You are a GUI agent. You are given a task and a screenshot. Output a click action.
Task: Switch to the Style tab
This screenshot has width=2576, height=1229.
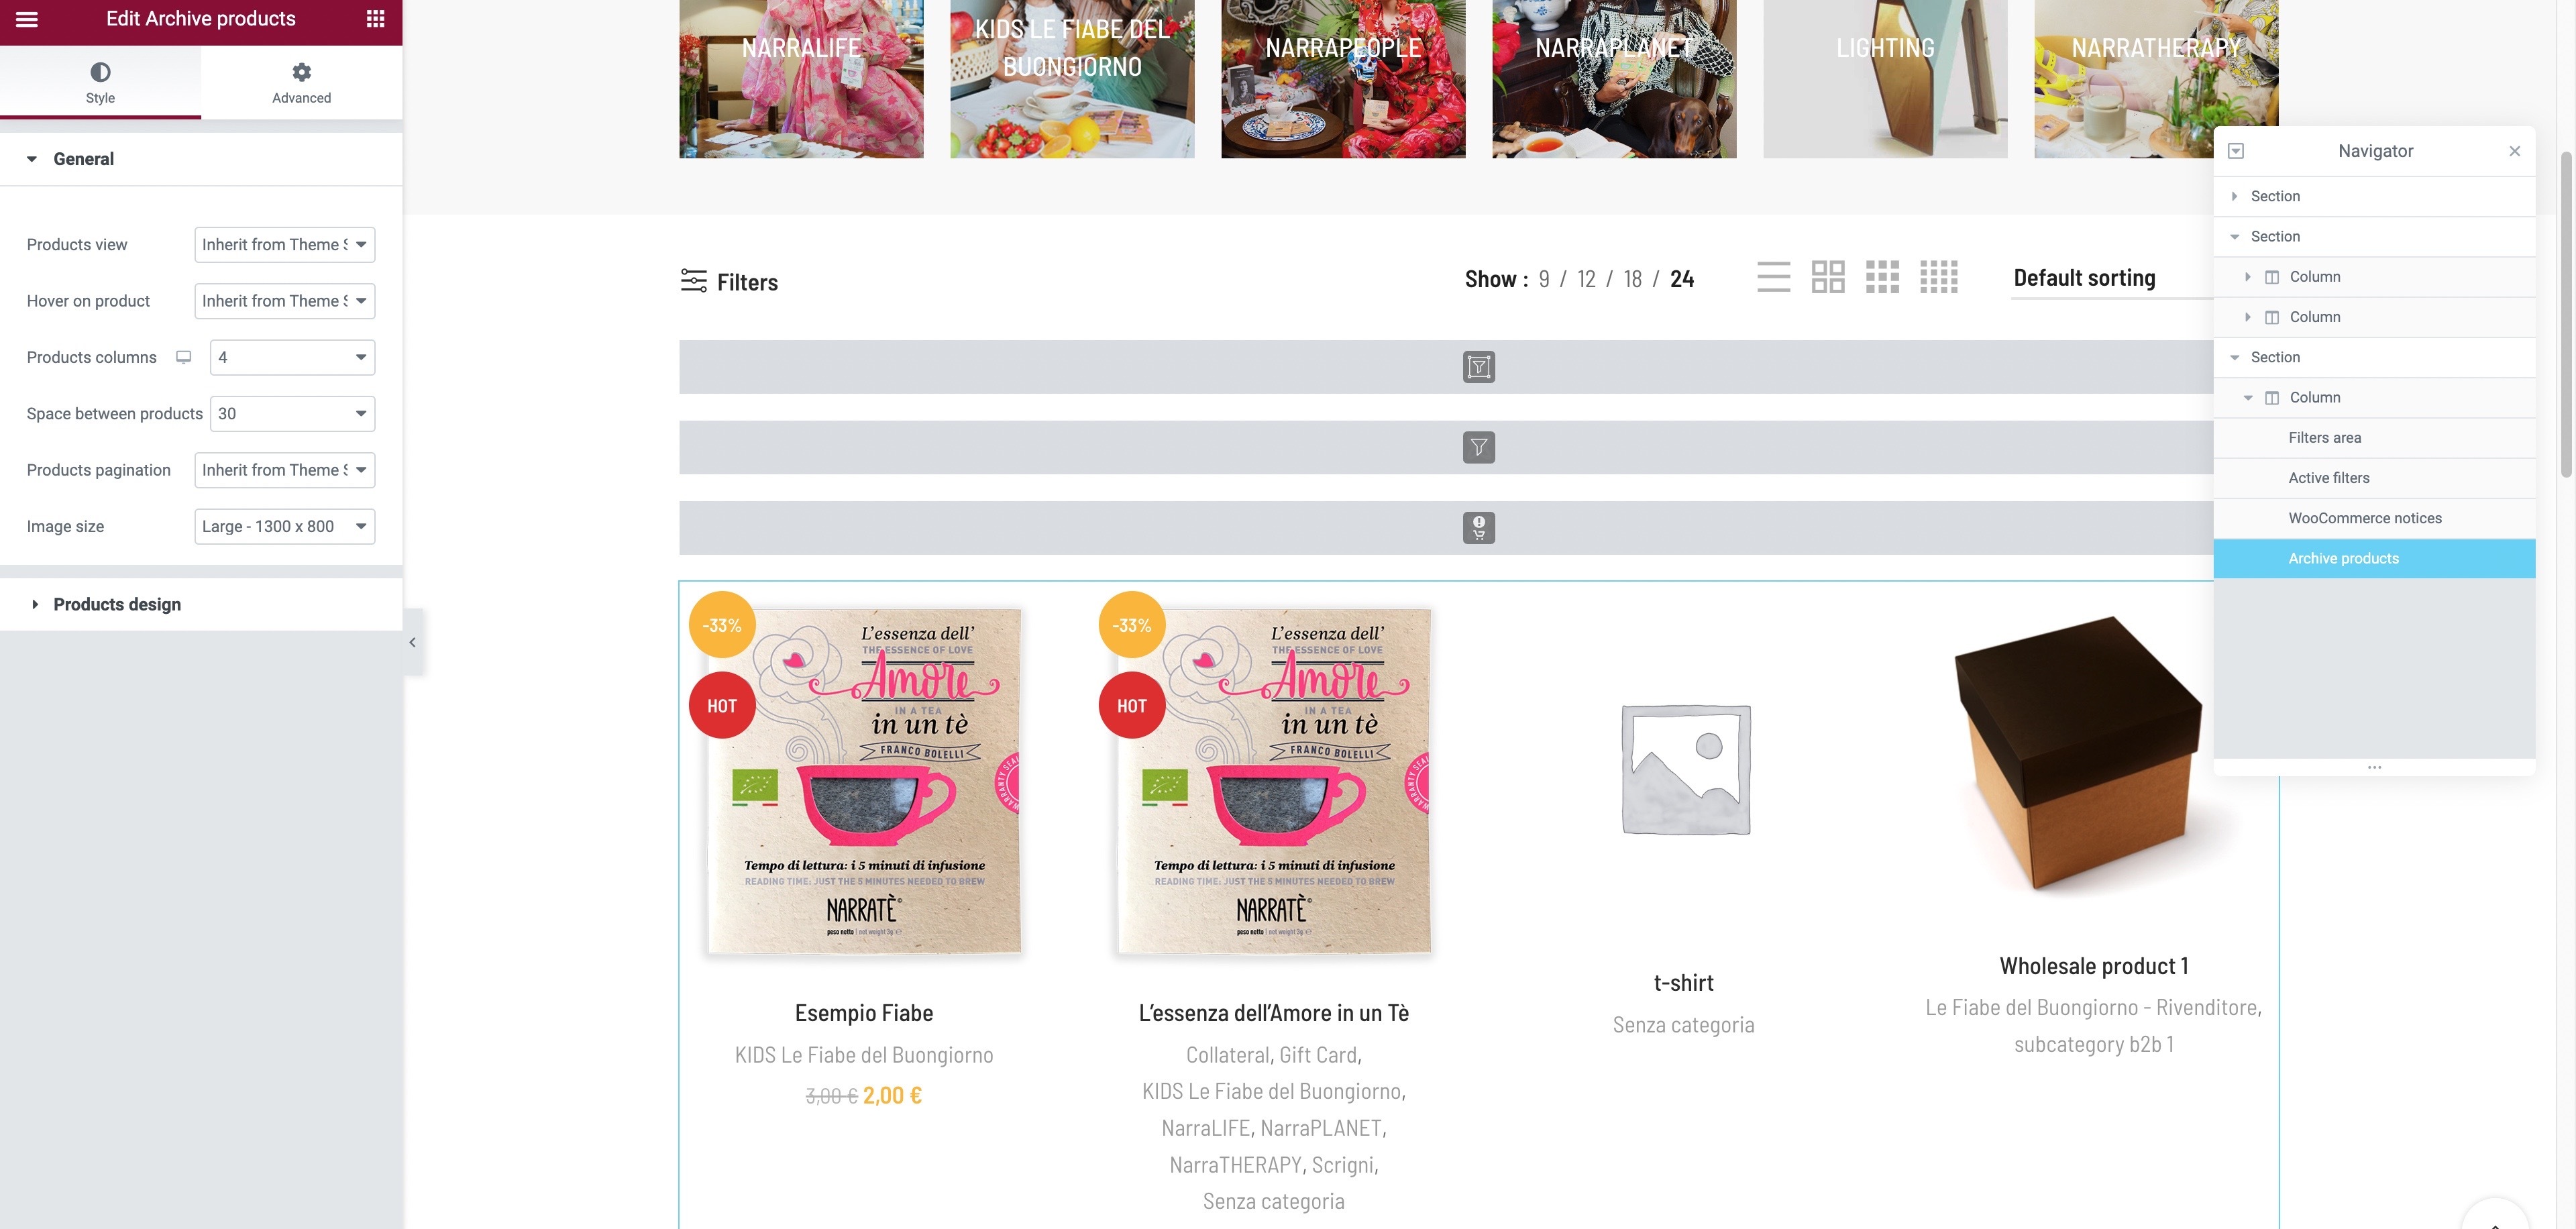pyautogui.click(x=100, y=83)
